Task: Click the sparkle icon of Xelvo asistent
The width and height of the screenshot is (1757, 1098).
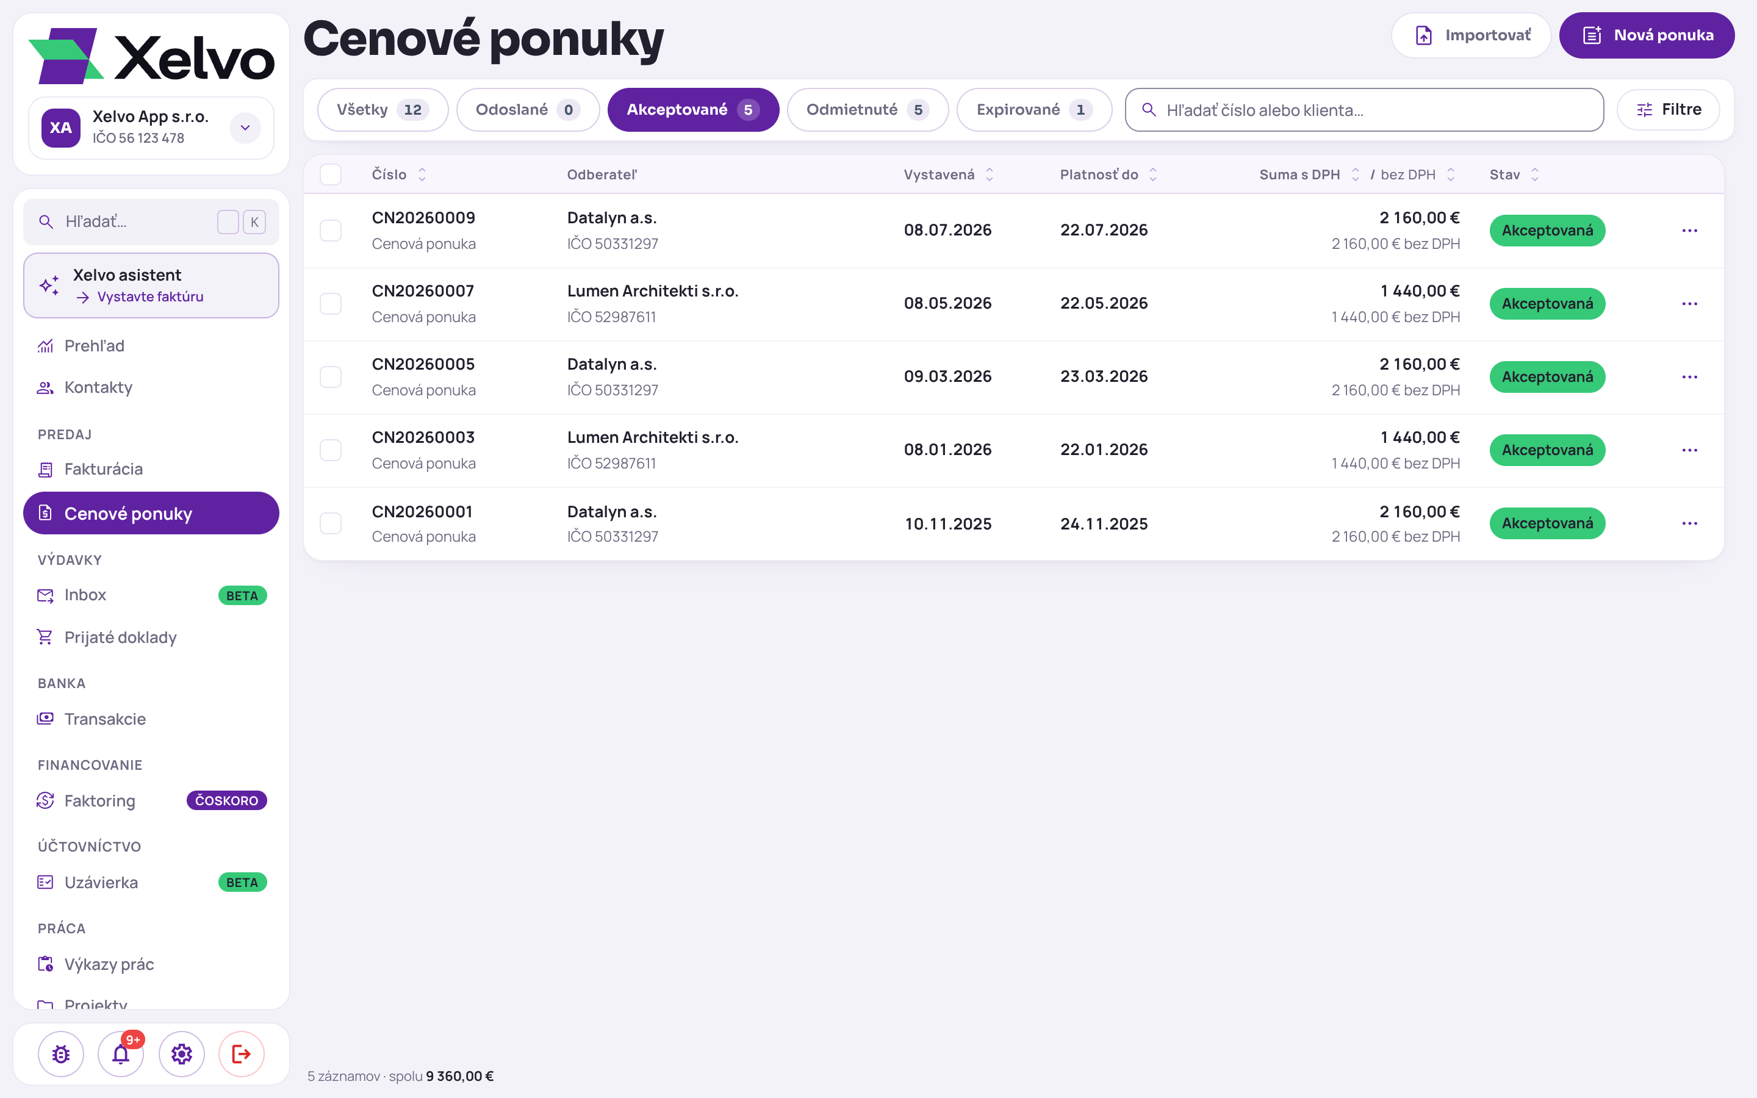Action: click(49, 285)
